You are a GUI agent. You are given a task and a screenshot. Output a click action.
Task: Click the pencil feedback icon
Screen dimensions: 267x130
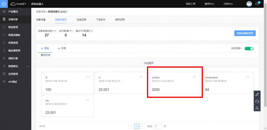[257, 94]
